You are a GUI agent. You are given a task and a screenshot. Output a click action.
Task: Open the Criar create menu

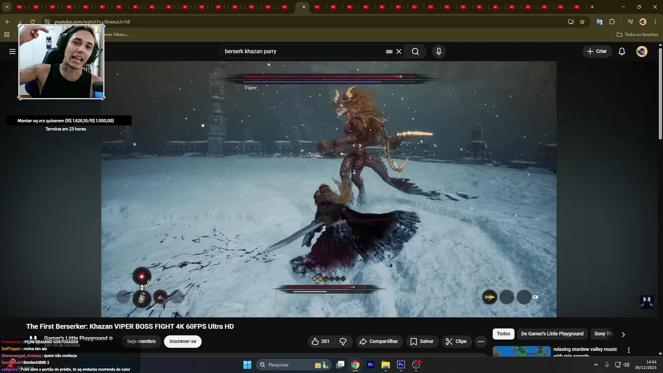click(597, 51)
